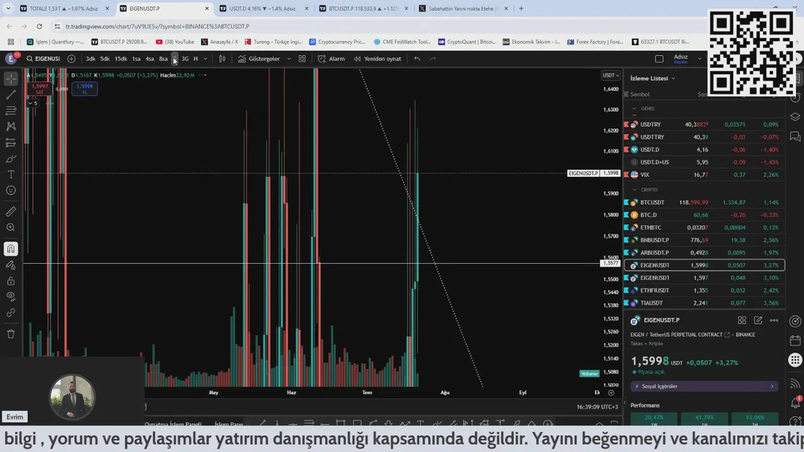Switch to the 4sa timeframe

pyautogui.click(x=149, y=58)
